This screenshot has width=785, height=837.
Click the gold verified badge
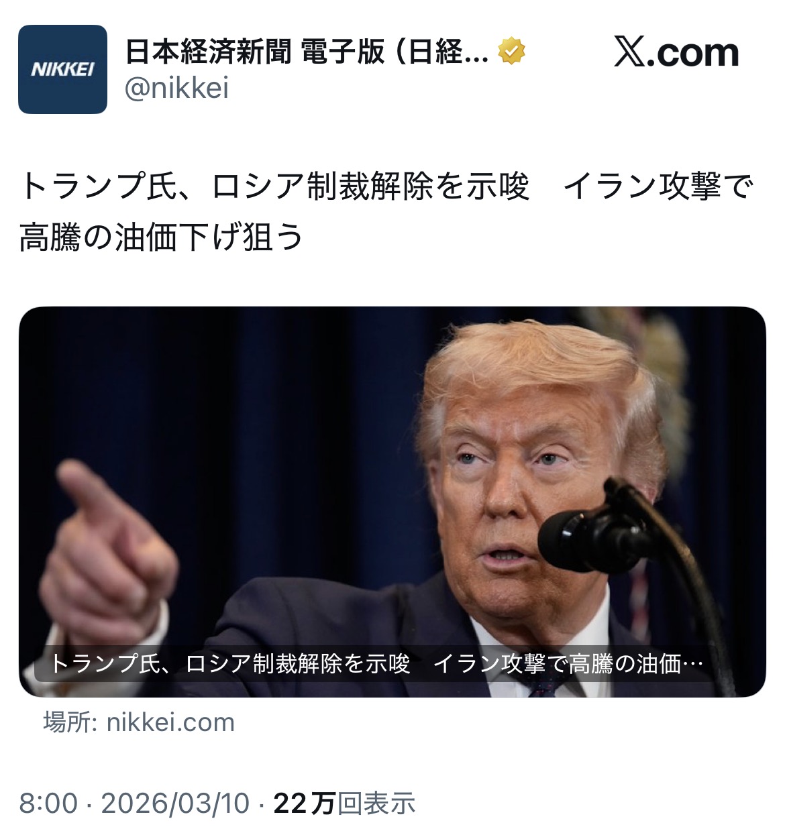point(512,52)
